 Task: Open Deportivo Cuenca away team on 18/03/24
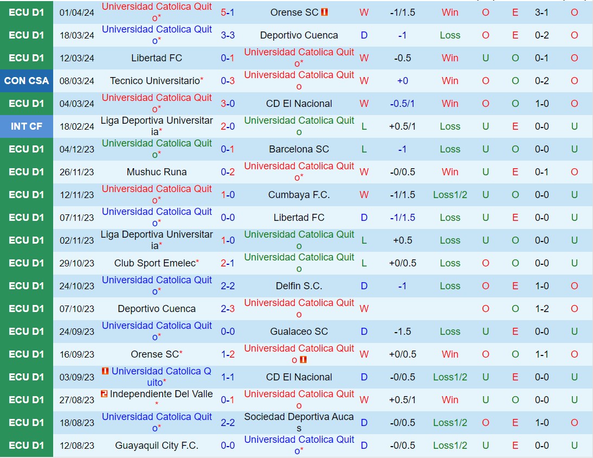pyautogui.click(x=299, y=35)
